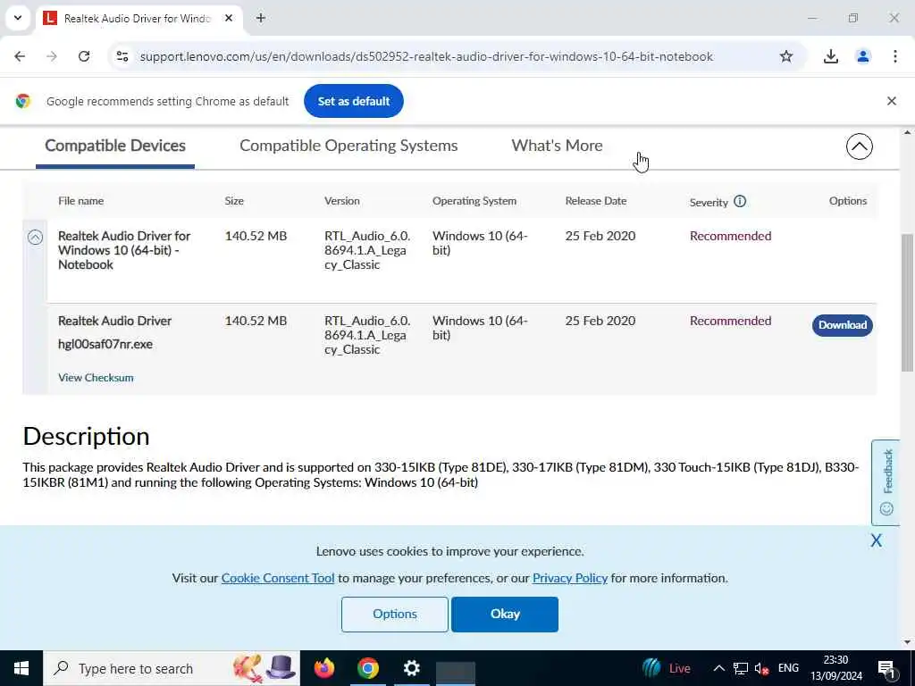Collapse the Realtek Audio Driver row
The image size is (915, 686).
(35, 237)
